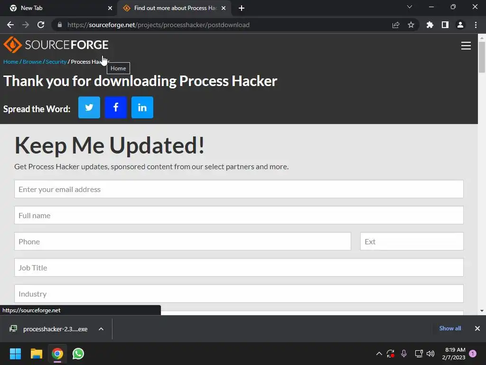486x365 pixels.
Task: Share on Facebook using the f icon
Action: 116,107
